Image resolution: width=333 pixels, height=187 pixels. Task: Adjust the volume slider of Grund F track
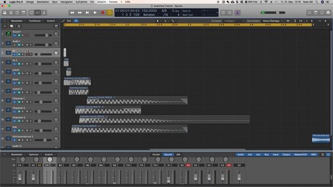click(x=43, y=35)
